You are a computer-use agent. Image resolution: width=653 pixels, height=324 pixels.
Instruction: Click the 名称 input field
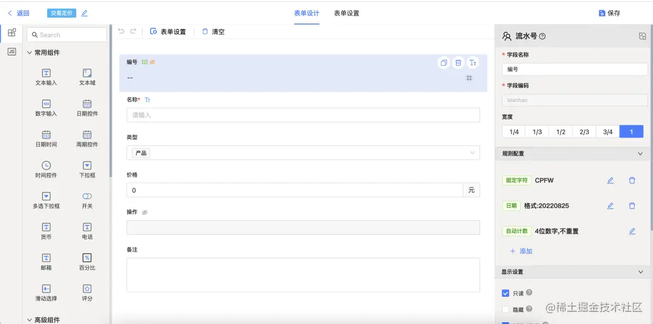click(303, 115)
